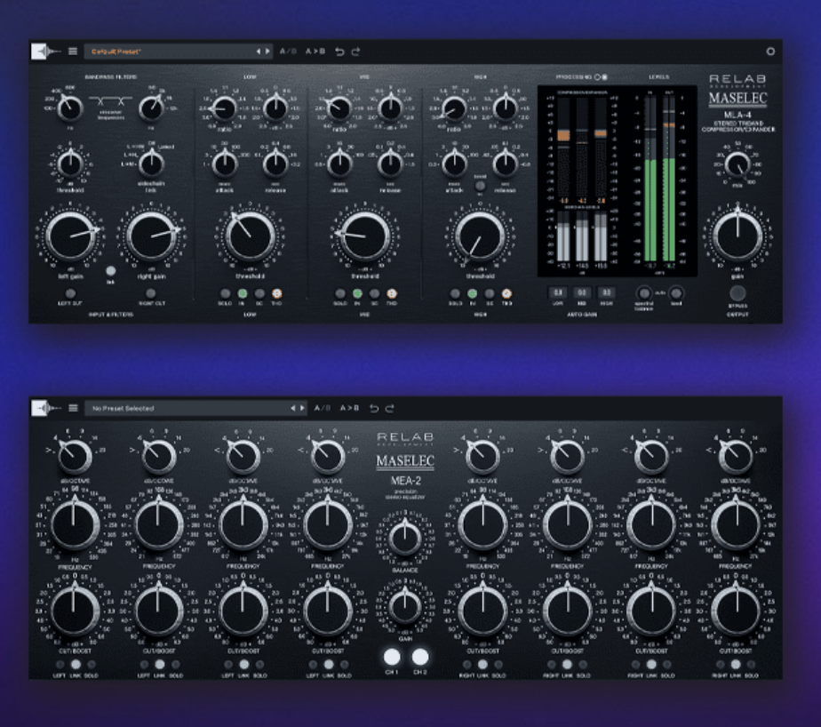Toggle the LINK button of first left MEA-2 band
Image resolution: width=821 pixels, height=727 pixels.
tap(76, 665)
